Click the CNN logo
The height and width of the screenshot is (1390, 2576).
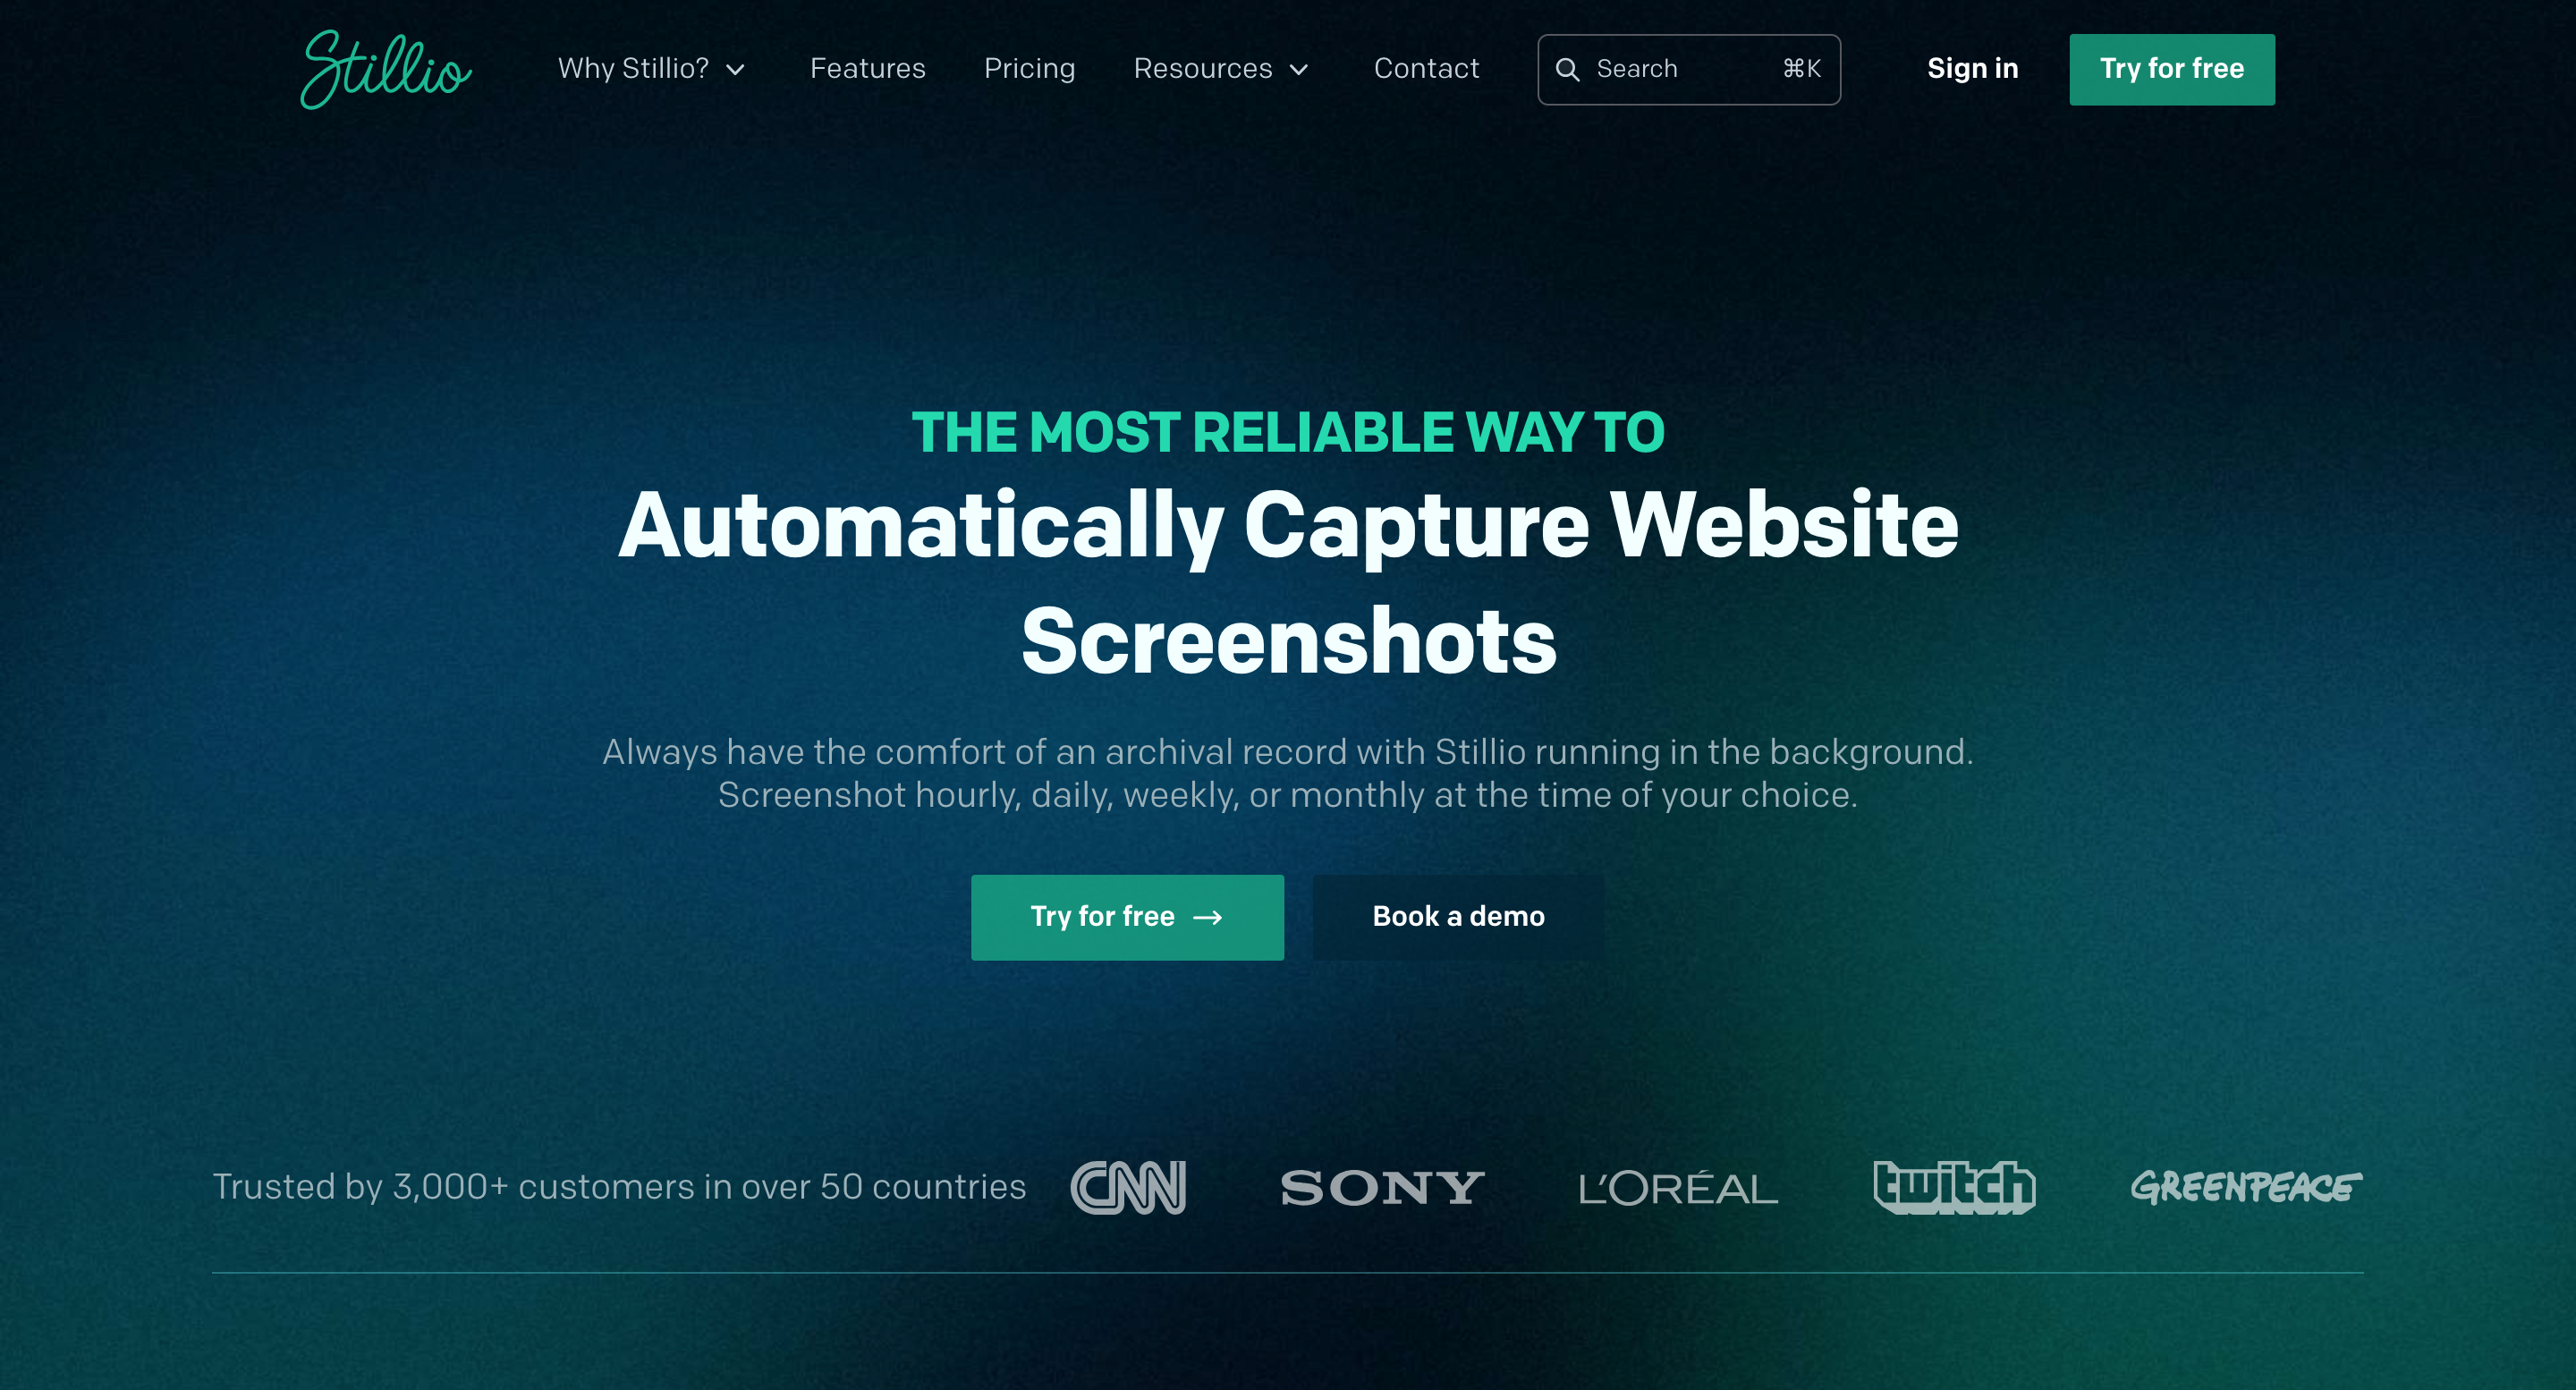coord(1128,1187)
